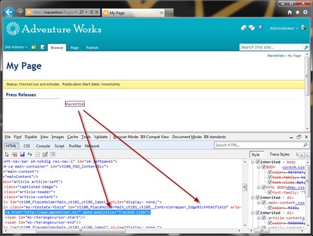313x236 pixels.
Task: Toggle the word wrap toolbar icon
Action: [x=53, y=155]
